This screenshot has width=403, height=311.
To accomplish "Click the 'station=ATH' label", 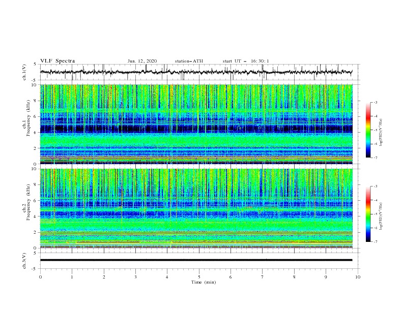I will tap(189, 61).
